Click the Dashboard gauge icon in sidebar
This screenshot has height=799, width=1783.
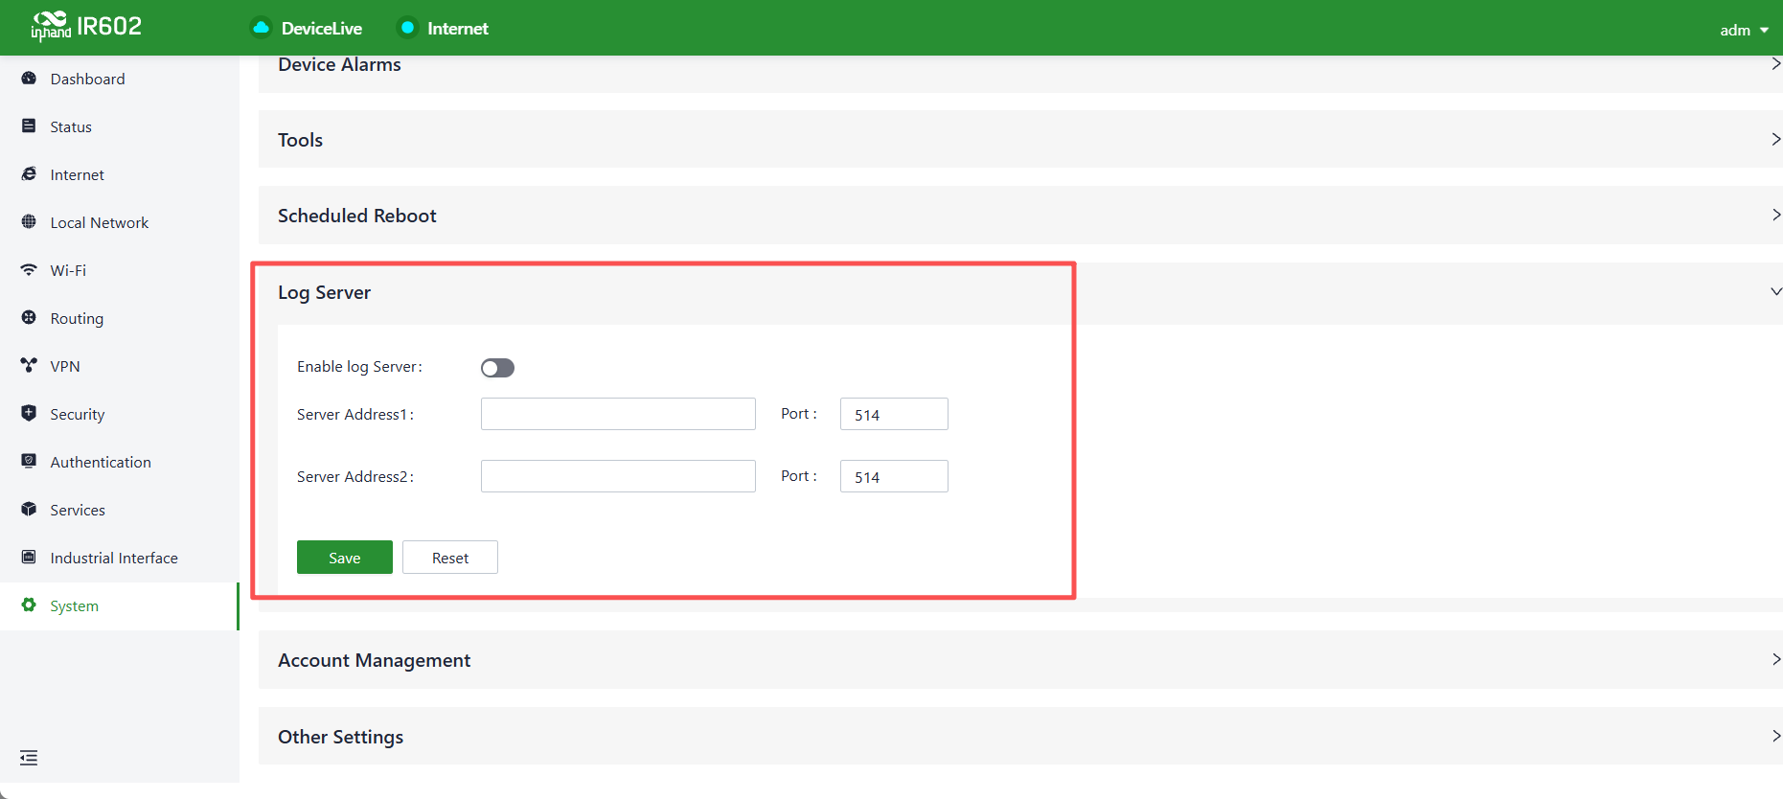29,79
